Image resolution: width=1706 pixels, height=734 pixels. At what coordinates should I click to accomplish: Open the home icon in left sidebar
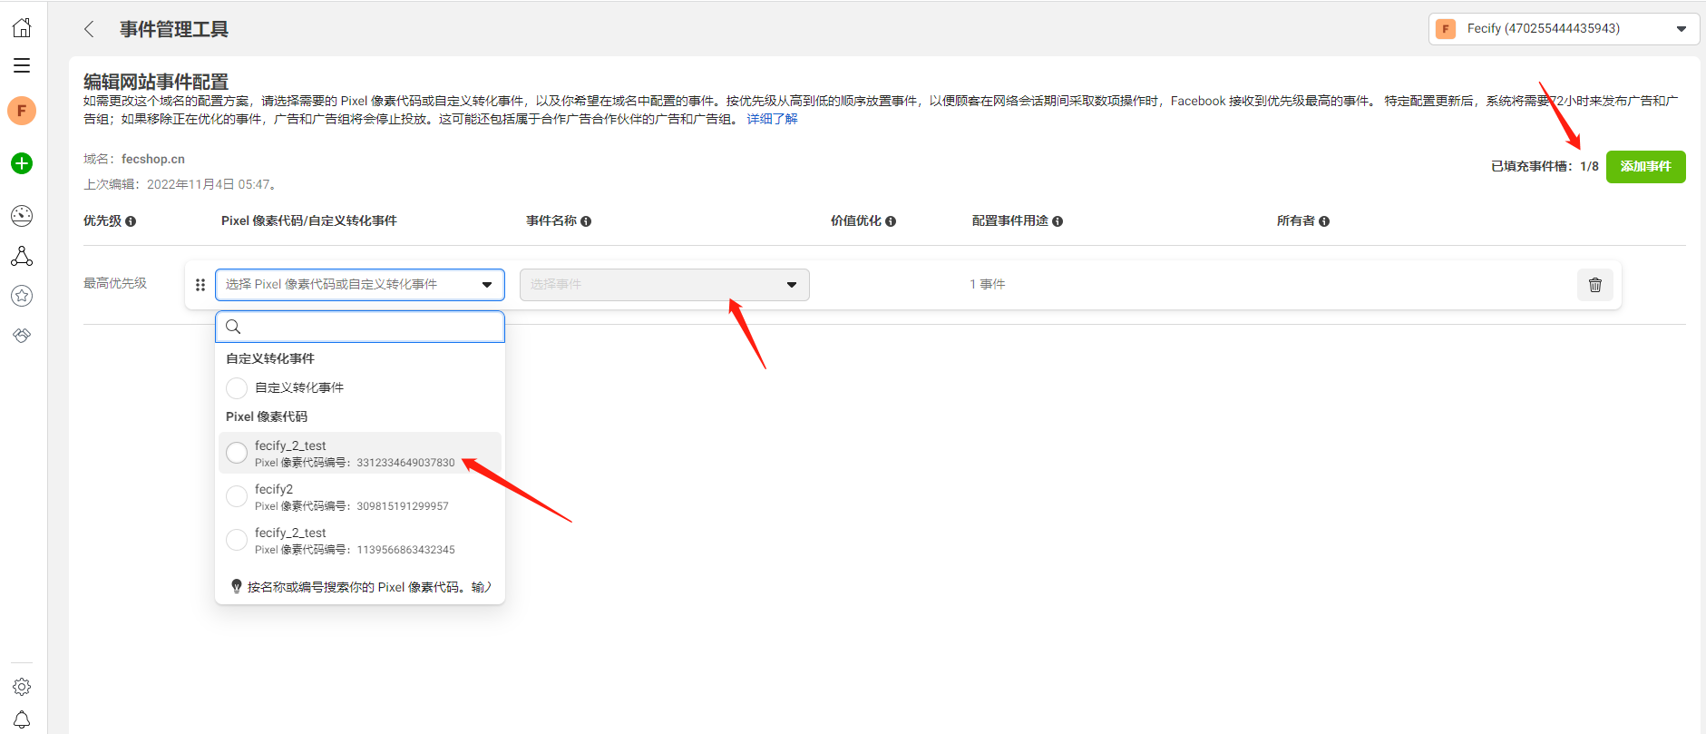(22, 28)
